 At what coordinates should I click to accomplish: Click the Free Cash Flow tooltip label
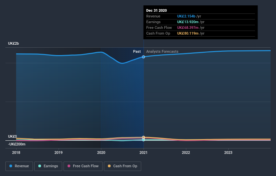[159, 28]
